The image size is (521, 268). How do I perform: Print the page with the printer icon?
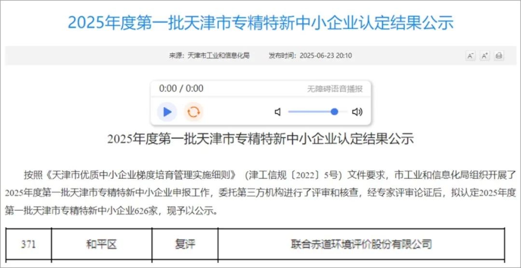(499, 56)
